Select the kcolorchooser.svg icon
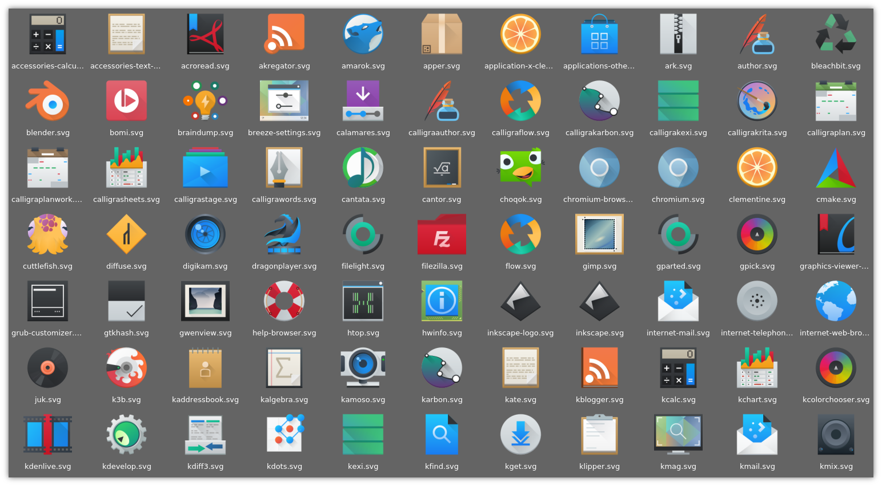The height and width of the screenshot is (486, 882). 836,368
